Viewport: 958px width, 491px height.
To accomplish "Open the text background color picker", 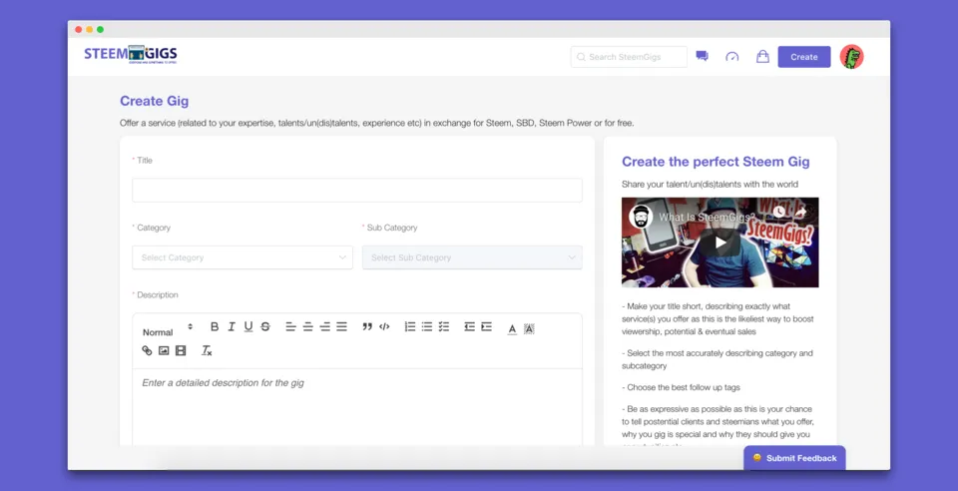I will 529,328.
